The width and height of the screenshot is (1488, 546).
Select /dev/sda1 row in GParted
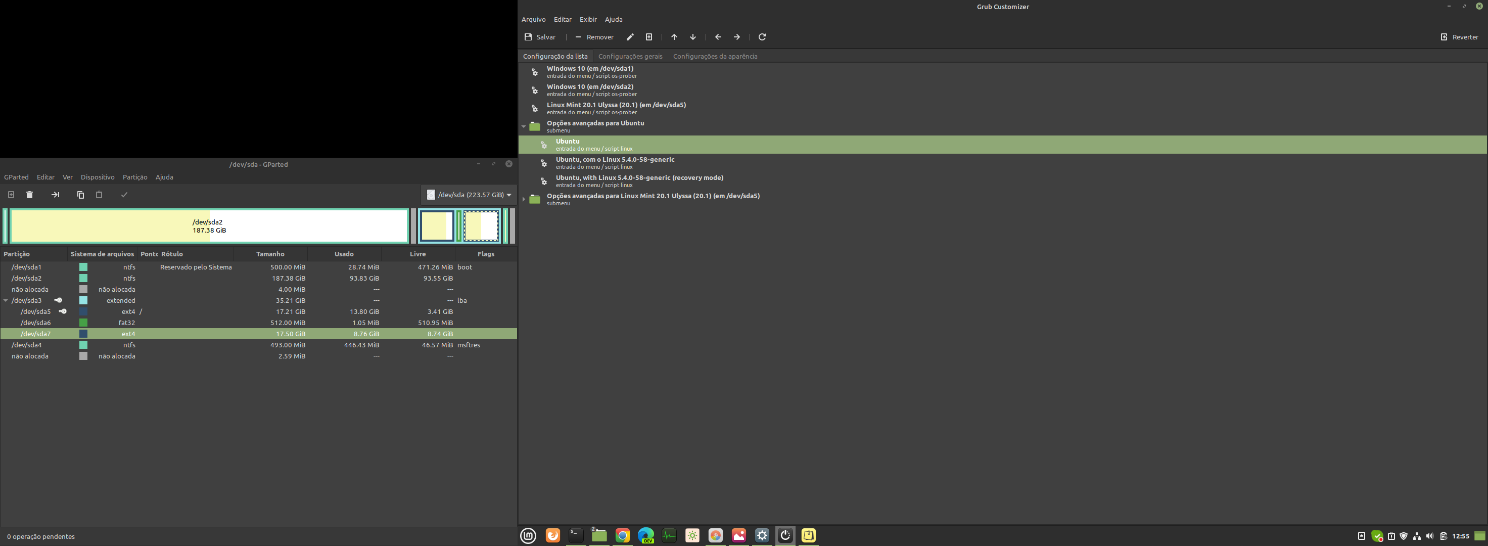pyautogui.click(x=258, y=267)
